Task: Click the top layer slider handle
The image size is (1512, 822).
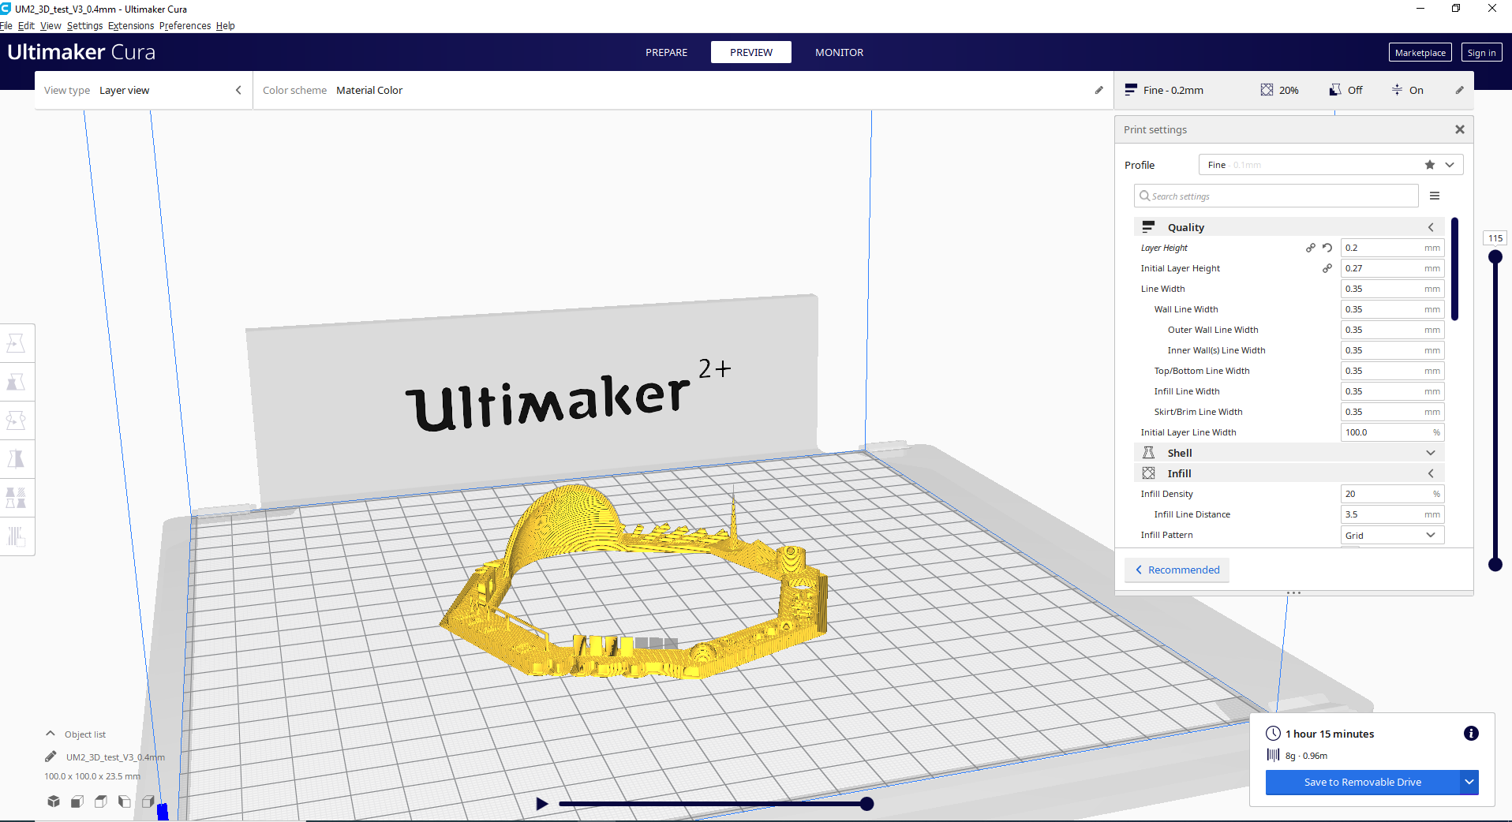Action: click(x=1495, y=256)
